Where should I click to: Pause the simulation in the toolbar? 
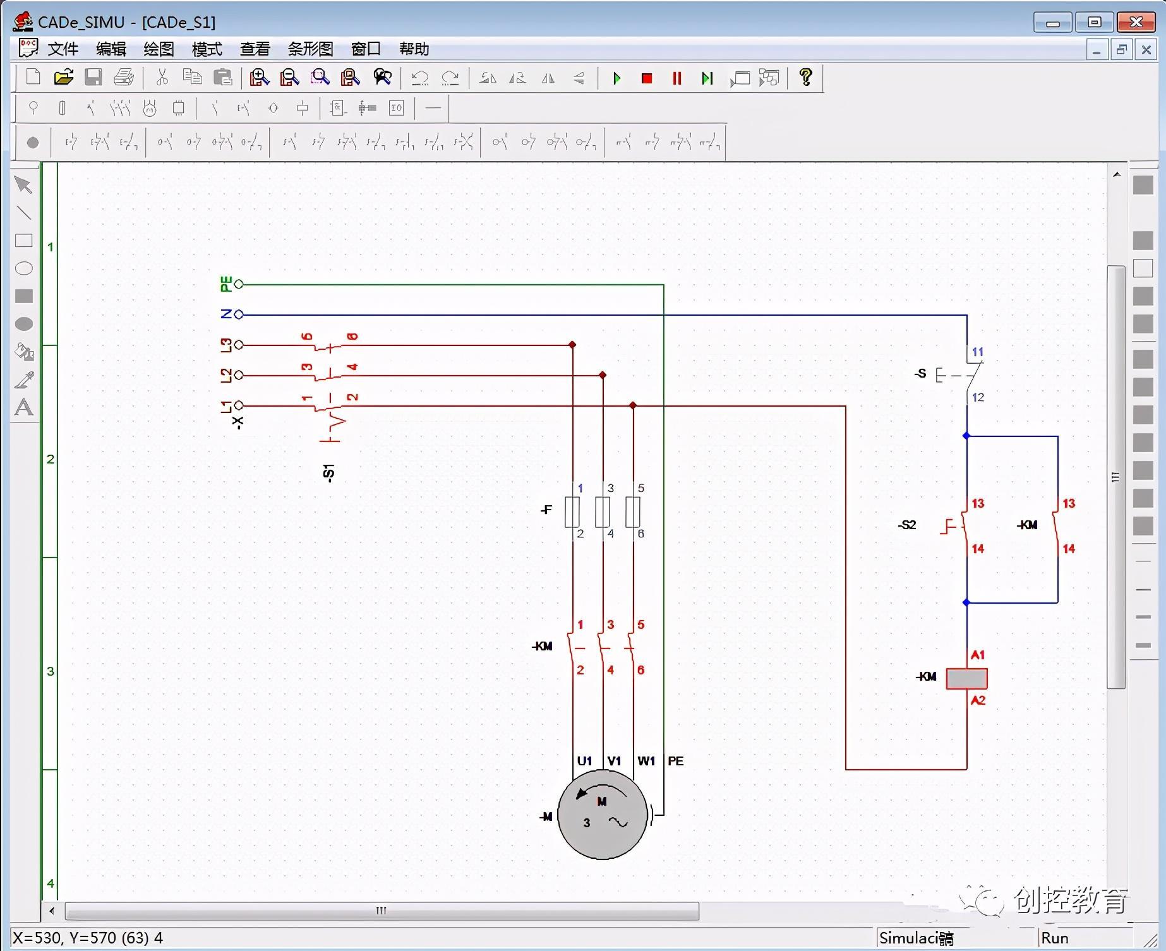pyautogui.click(x=676, y=78)
